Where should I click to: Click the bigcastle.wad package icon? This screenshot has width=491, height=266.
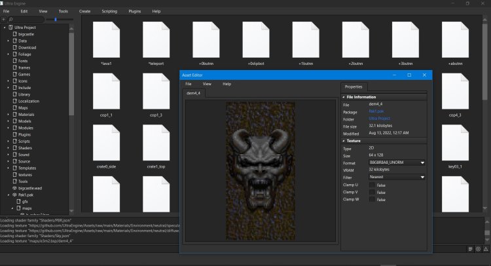point(14,188)
